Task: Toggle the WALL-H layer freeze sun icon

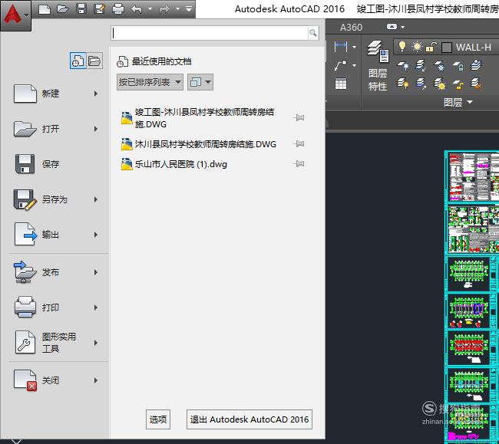Action: coord(417,47)
